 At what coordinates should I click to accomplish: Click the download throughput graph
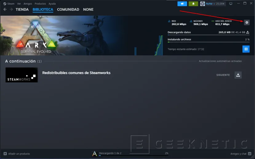149,45
